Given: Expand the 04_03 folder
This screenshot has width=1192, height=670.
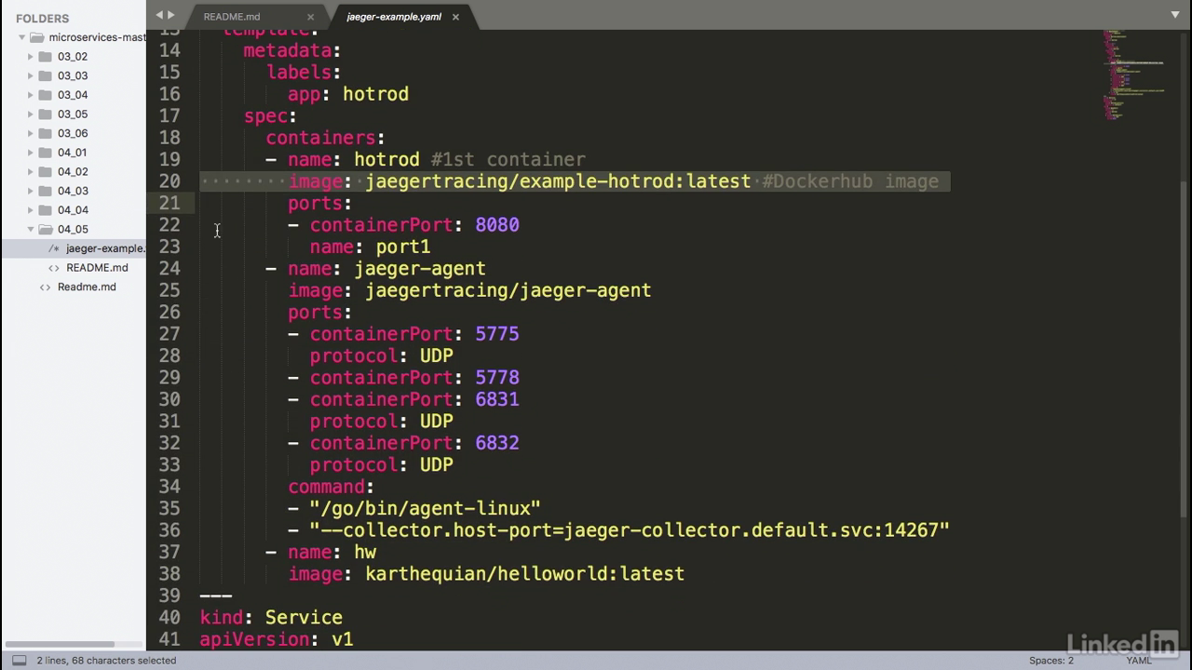Looking at the screenshot, I should click(30, 191).
